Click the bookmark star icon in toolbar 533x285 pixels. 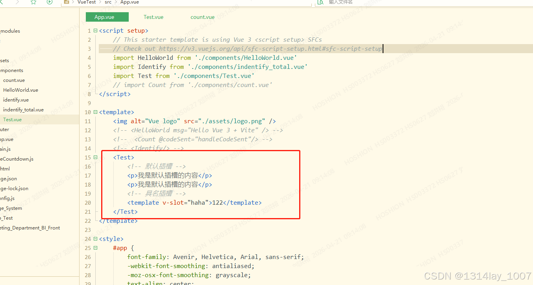33,2
